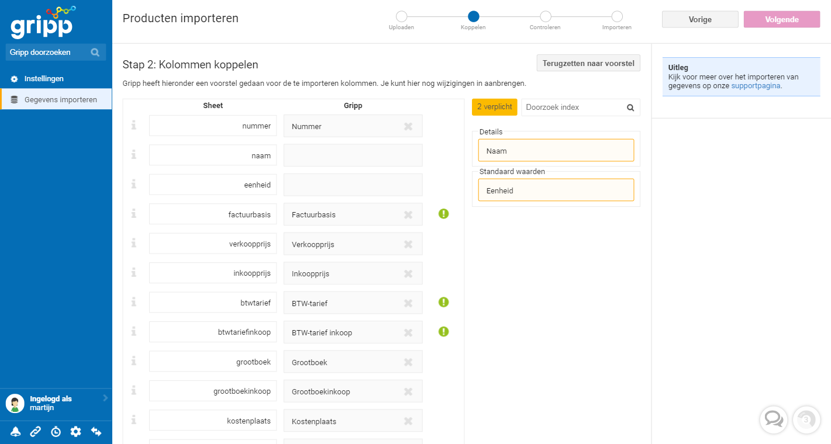
Task: Click the Gripp logo
Action: click(x=43, y=22)
